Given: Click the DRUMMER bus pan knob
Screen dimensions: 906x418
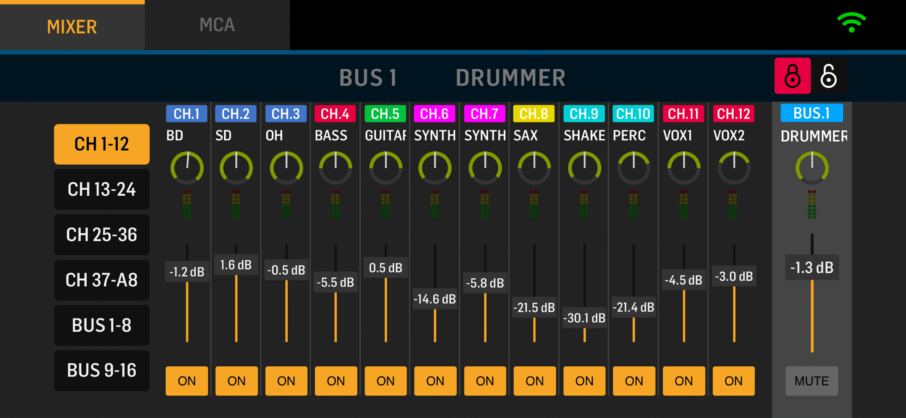Looking at the screenshot, I should (x=812, y=168).
